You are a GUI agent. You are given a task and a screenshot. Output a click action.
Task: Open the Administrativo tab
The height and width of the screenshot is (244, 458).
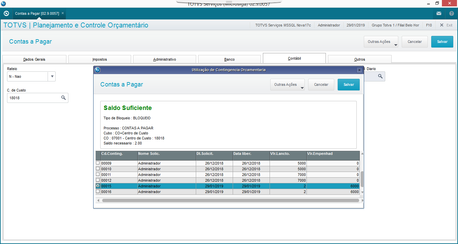coord(165,59)
